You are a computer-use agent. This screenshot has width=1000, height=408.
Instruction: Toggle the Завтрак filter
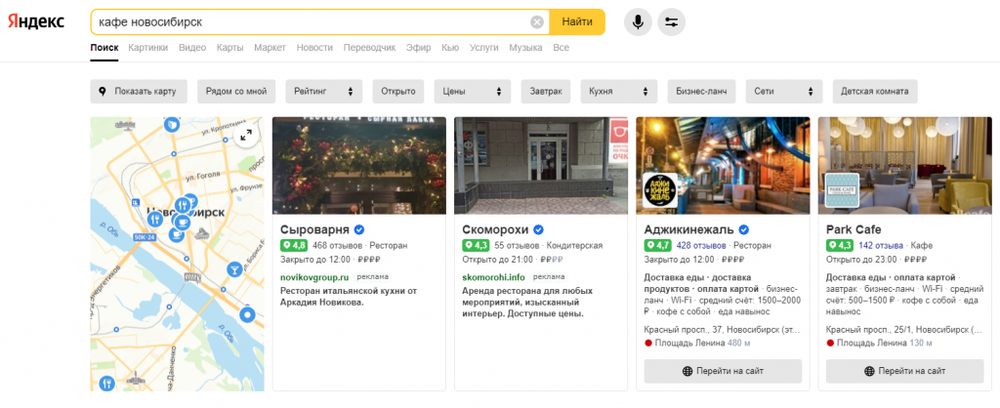(x=546, y=91)
